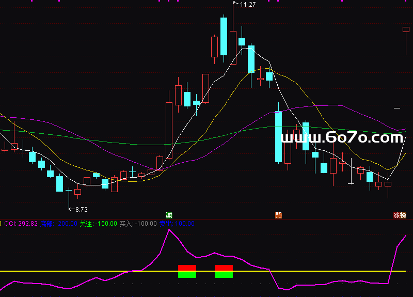The height and width of the screenshot is (297, 413).
Task: Click the orange "预" marker icon
Action: (278, 215)
